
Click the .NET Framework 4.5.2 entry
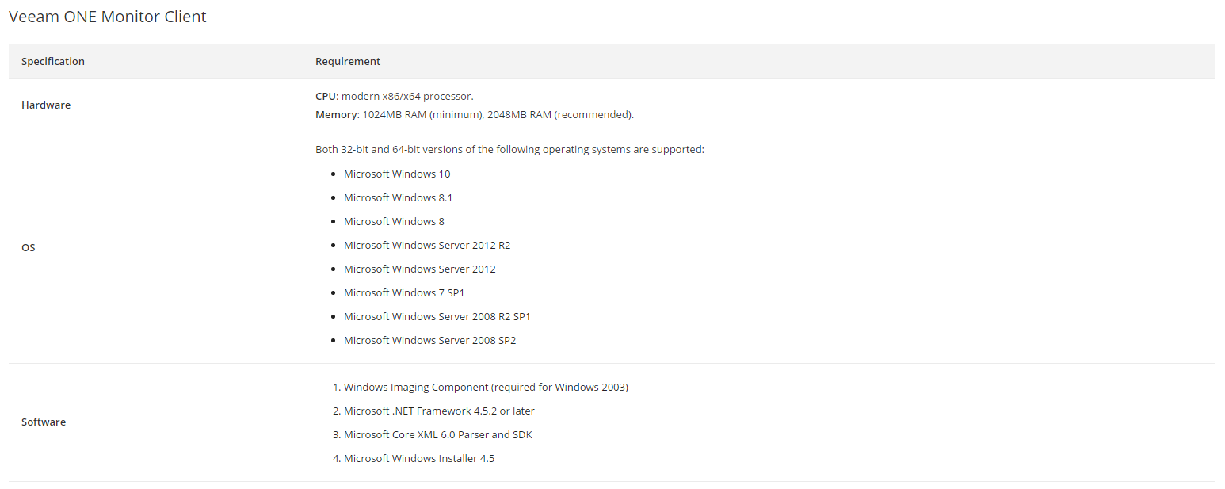pyautogui.click(x=439, y=411)
